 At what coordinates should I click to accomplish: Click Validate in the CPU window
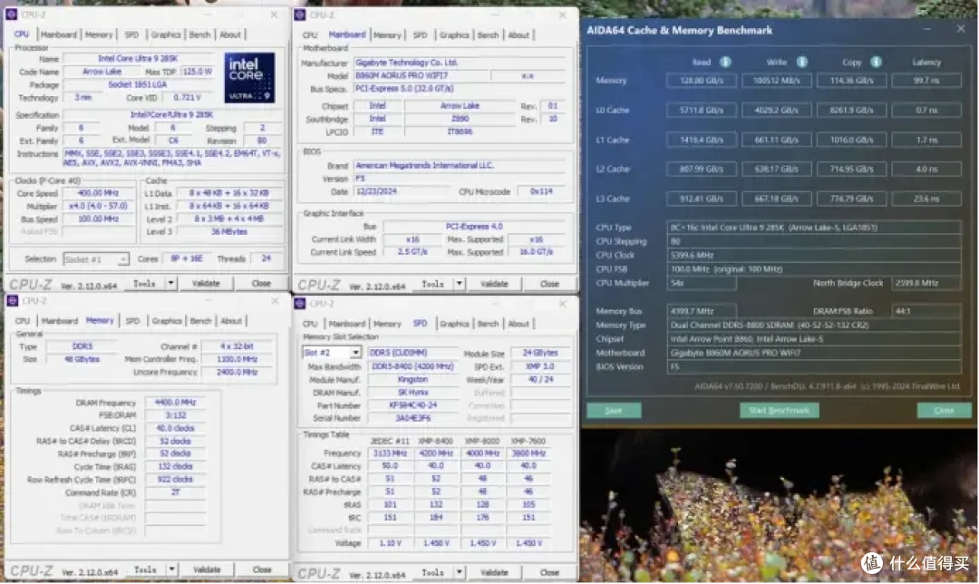tap(206, 283)
